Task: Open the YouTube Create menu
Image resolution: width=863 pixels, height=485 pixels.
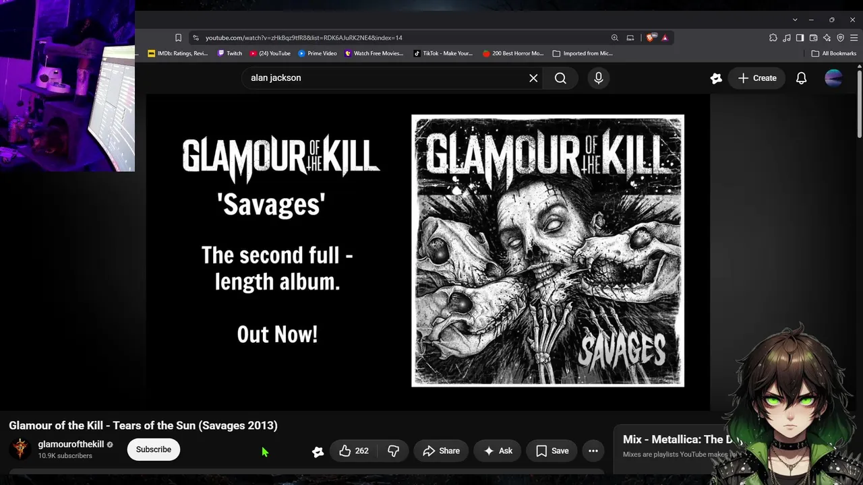Action: click(757, 78)
